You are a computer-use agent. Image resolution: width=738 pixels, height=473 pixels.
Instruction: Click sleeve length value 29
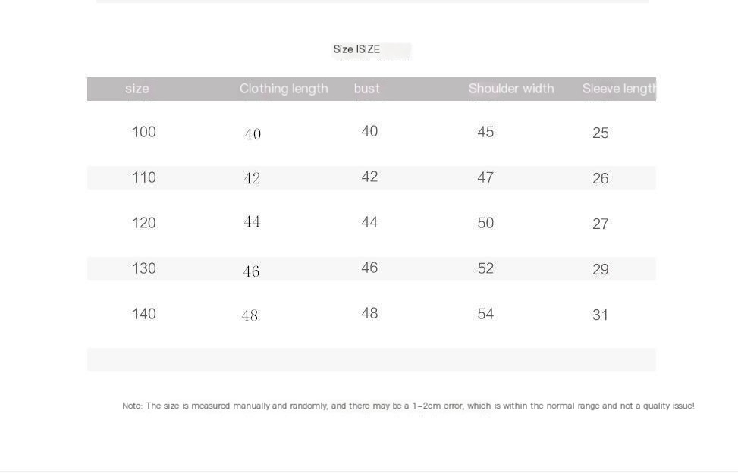click(x=601, y=270)
